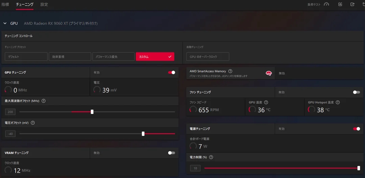Viewport: 365px width, 178px height.
Task: Open the 設定 tab
Action: point(44,4)
